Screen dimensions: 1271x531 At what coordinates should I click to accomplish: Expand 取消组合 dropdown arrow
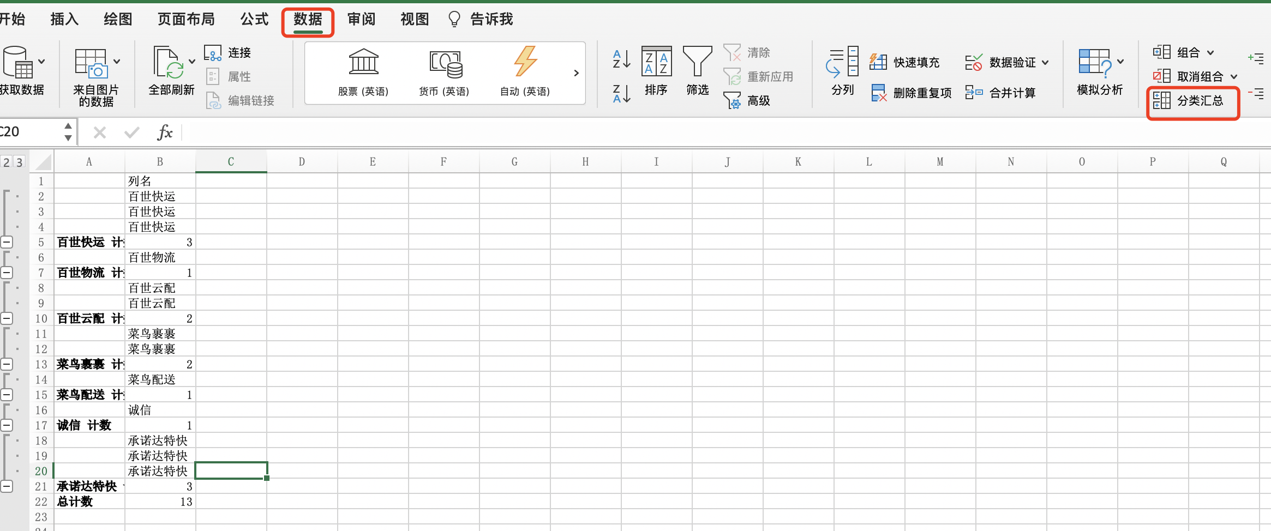[1234, 77]
